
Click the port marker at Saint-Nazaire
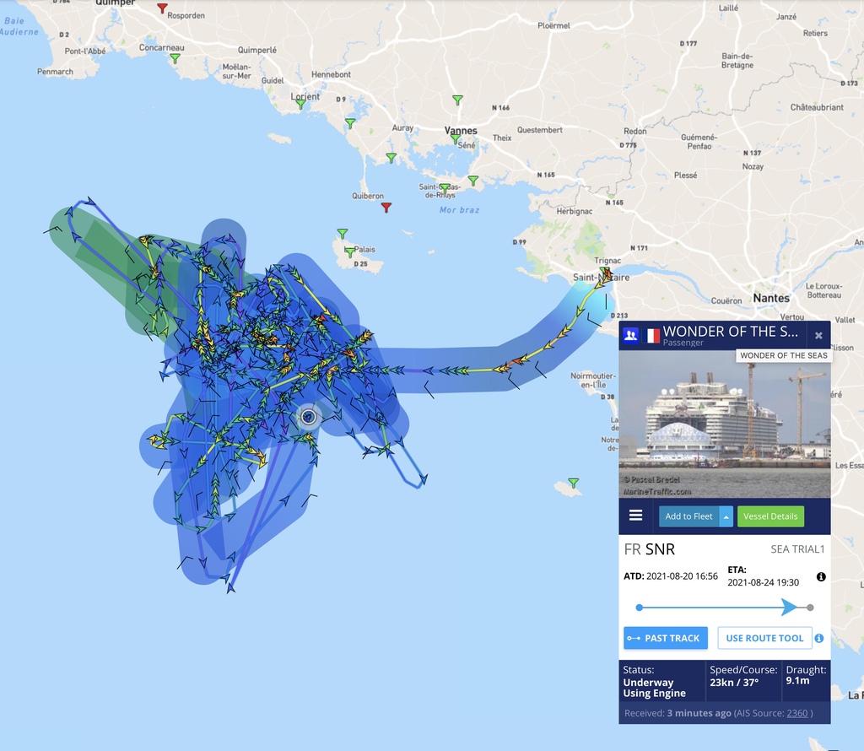(x=606, y=273)
